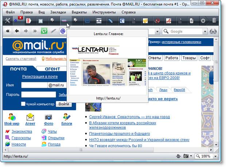Go forward with the right arrow

26,31
